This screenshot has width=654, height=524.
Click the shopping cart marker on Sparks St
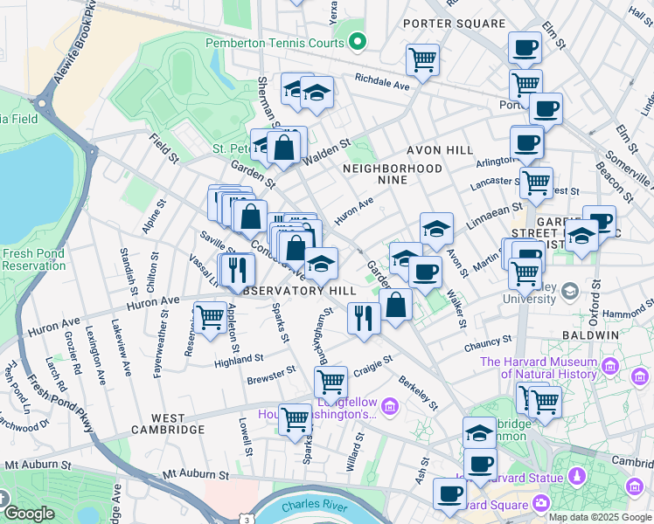point(295,421)
